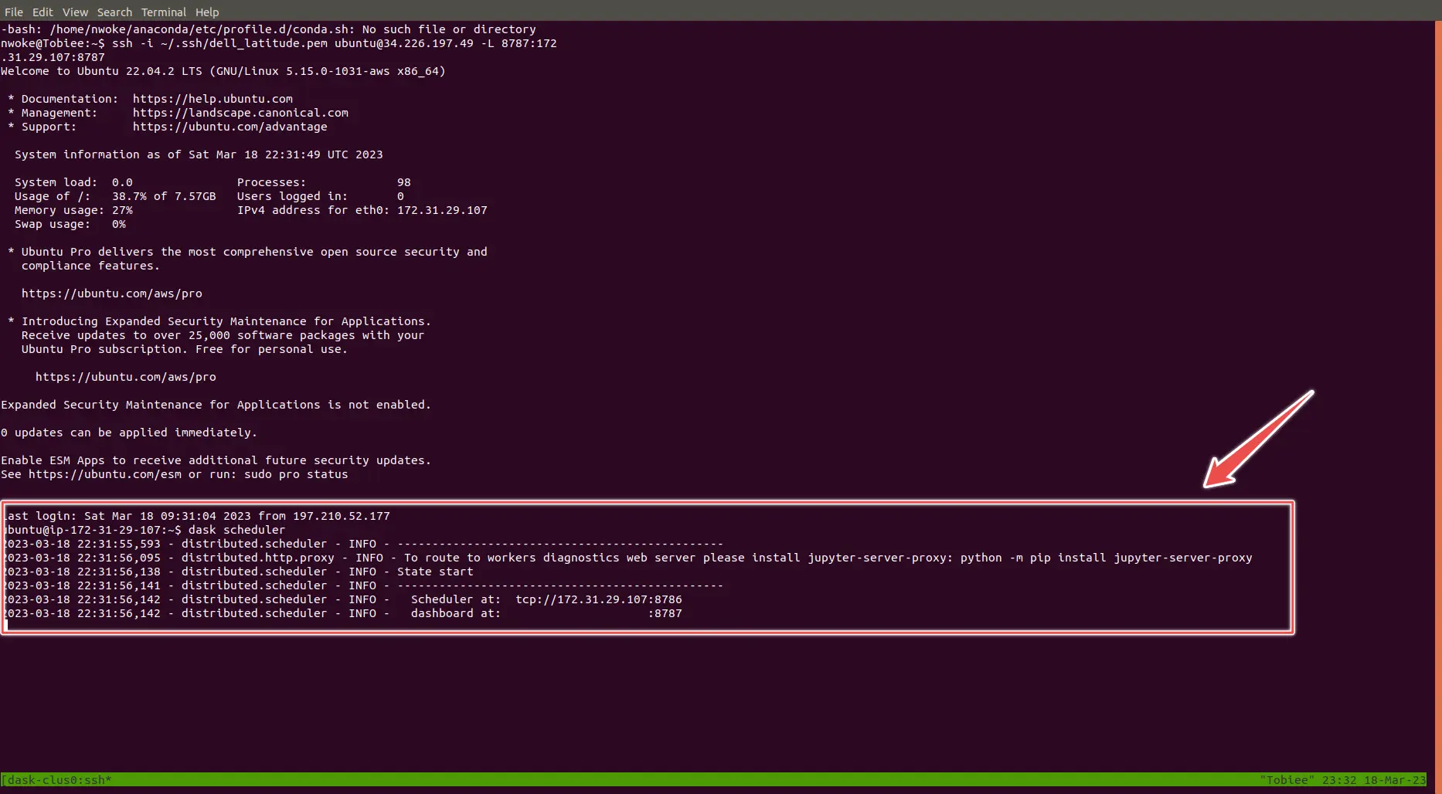Image resolution: width=1442 pixels, height=794 pixels.
Task: Open the Edit menu
Action: 43,12
